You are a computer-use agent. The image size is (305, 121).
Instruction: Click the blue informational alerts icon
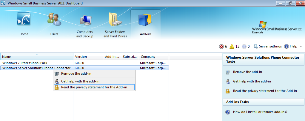coord(244,47)
